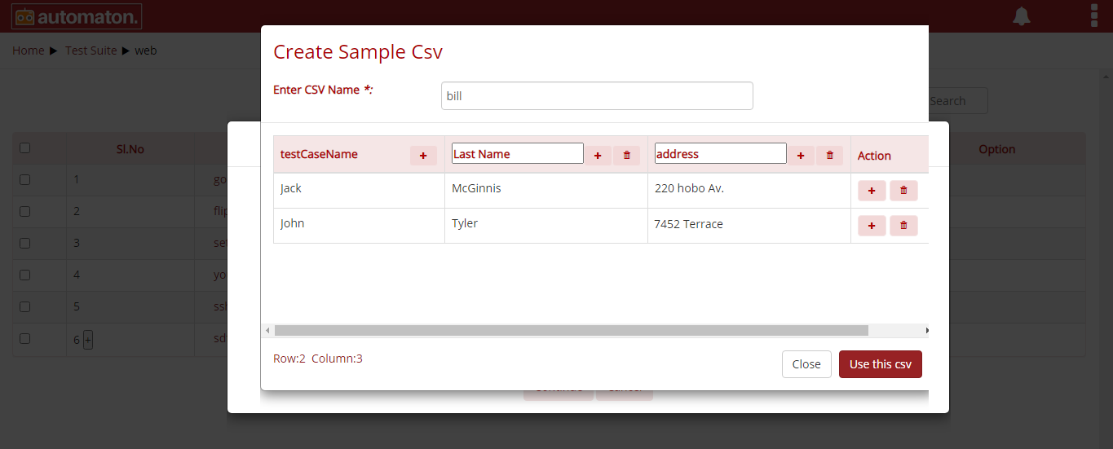
Task: Click the Row:2 Column:3 status text
Action: 318,359
